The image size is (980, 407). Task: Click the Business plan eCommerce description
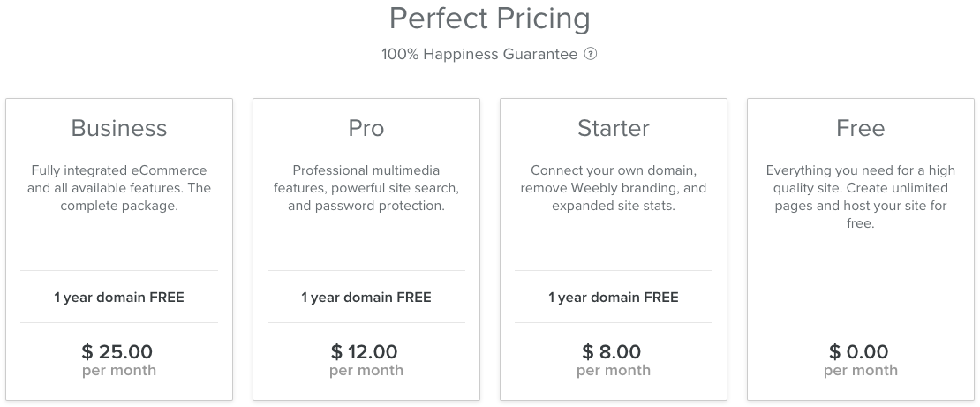click(119, 188)
